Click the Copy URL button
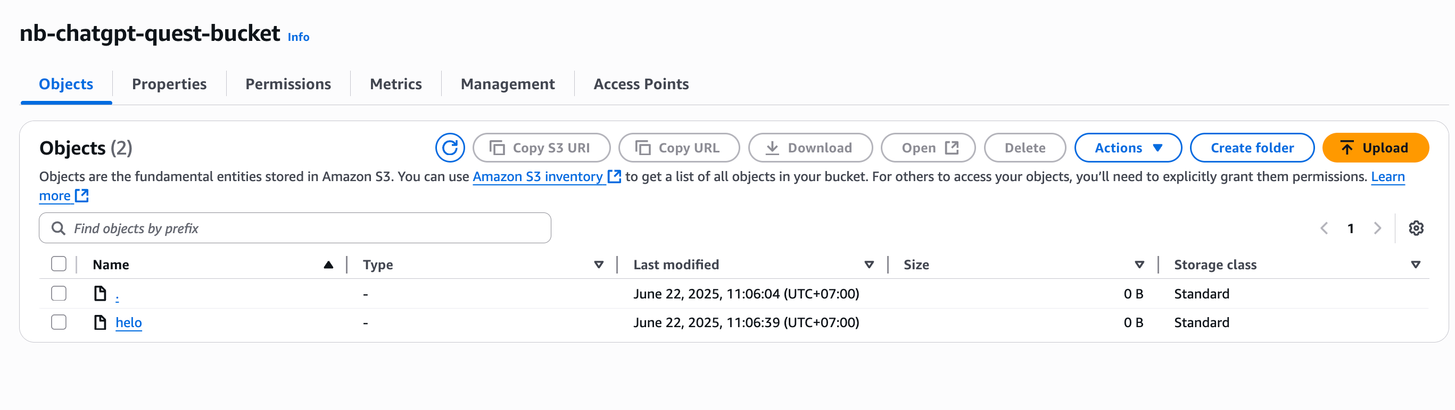 [679, 148]
